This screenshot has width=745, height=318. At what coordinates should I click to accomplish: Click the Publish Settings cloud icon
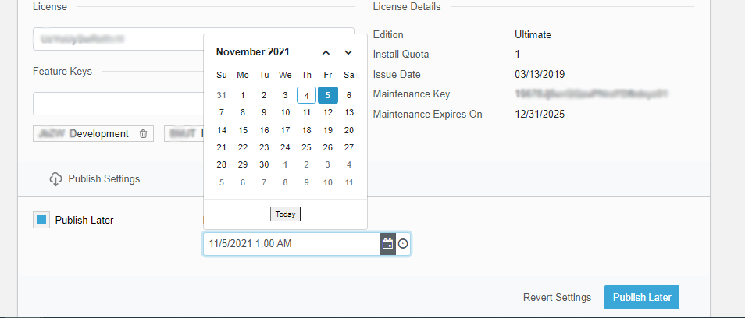click(56, 179)
